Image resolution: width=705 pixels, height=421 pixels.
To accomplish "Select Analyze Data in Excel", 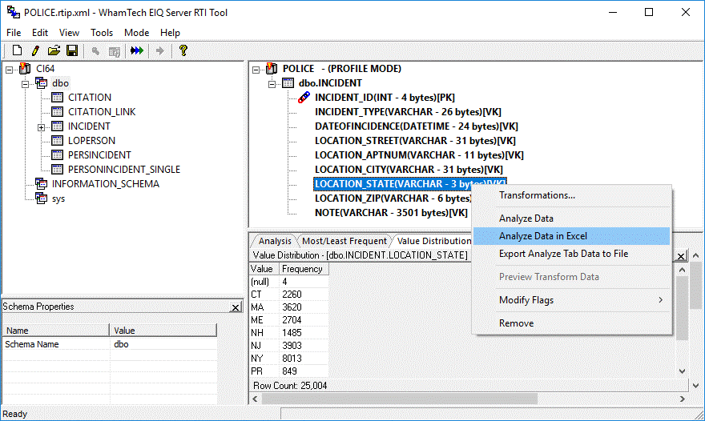I will tap(571, 236).
